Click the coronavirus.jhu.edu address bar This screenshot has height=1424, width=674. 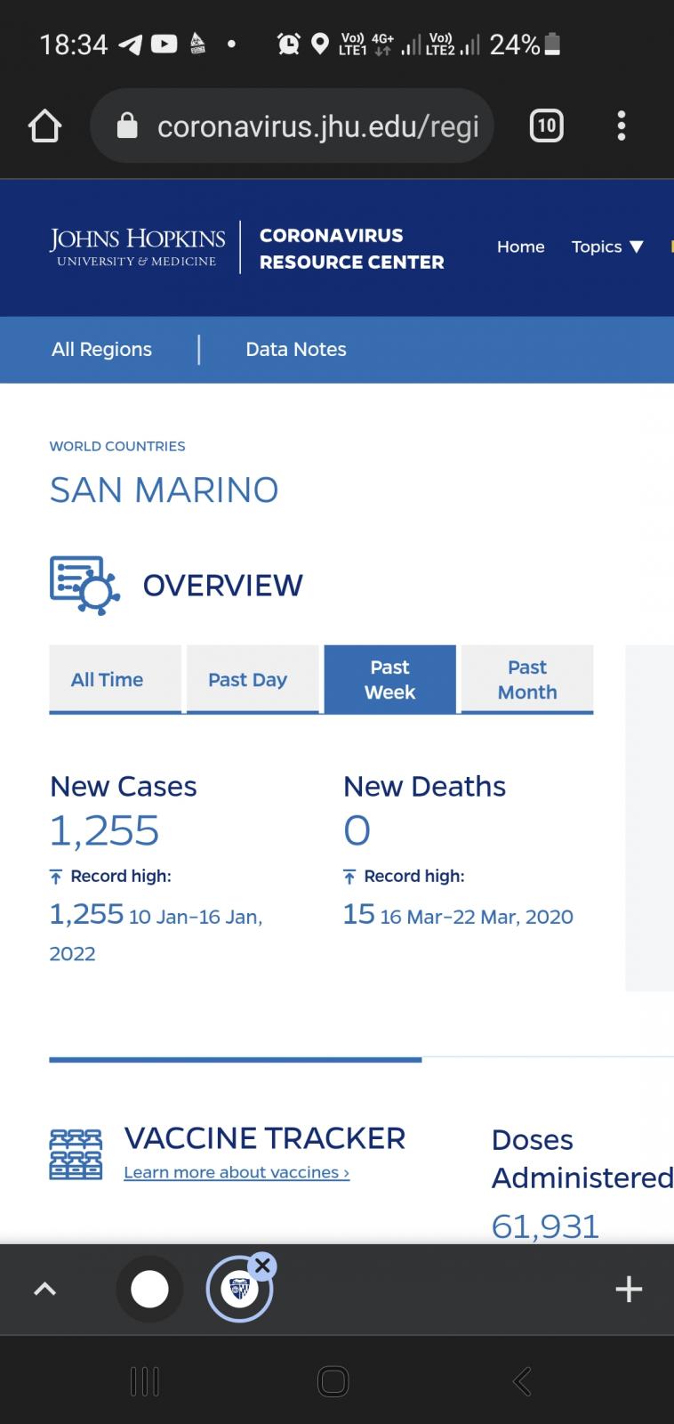coord(292,125)
